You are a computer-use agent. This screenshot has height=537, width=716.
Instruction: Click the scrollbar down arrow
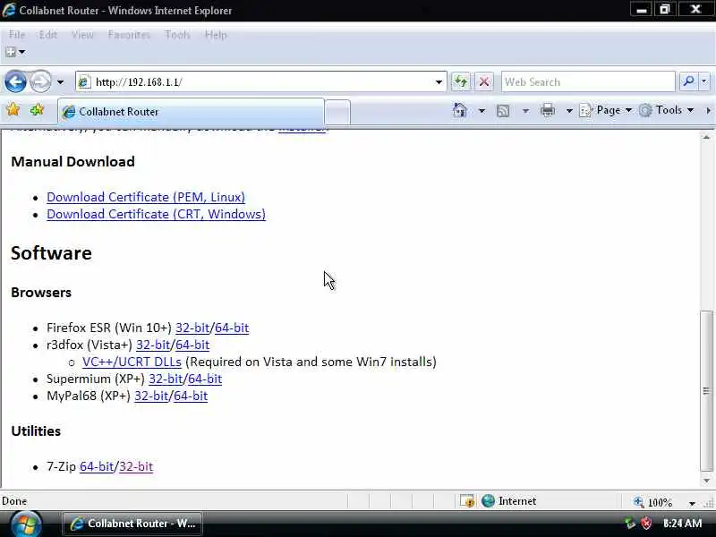point(706,481)
